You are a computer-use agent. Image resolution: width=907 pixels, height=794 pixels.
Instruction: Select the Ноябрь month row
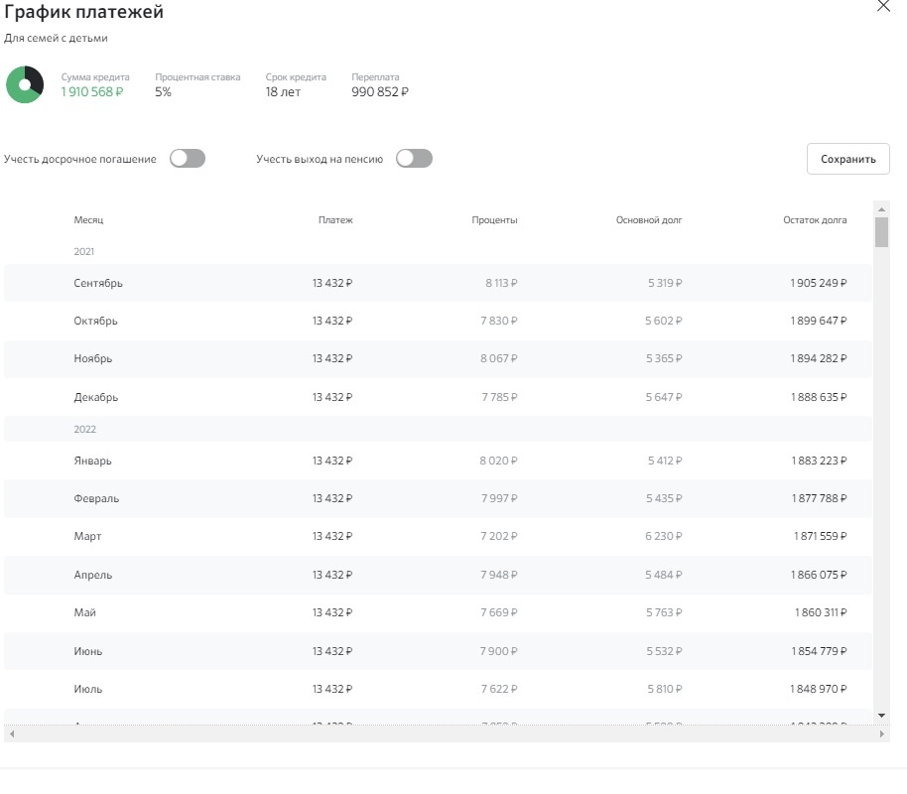point(438,359)
